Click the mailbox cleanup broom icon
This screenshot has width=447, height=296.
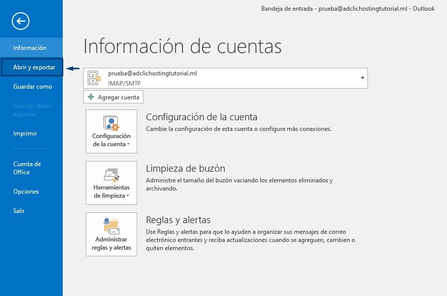(x=111, y=175)
